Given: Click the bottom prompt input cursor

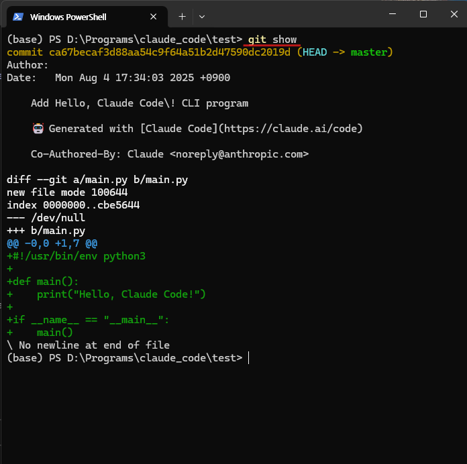Looking at the screenshot, I should [248, 358].
